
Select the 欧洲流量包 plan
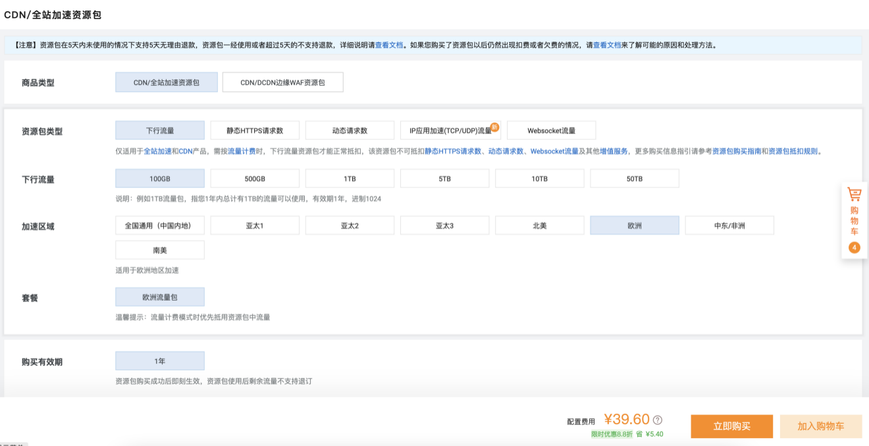click(159, 297)
